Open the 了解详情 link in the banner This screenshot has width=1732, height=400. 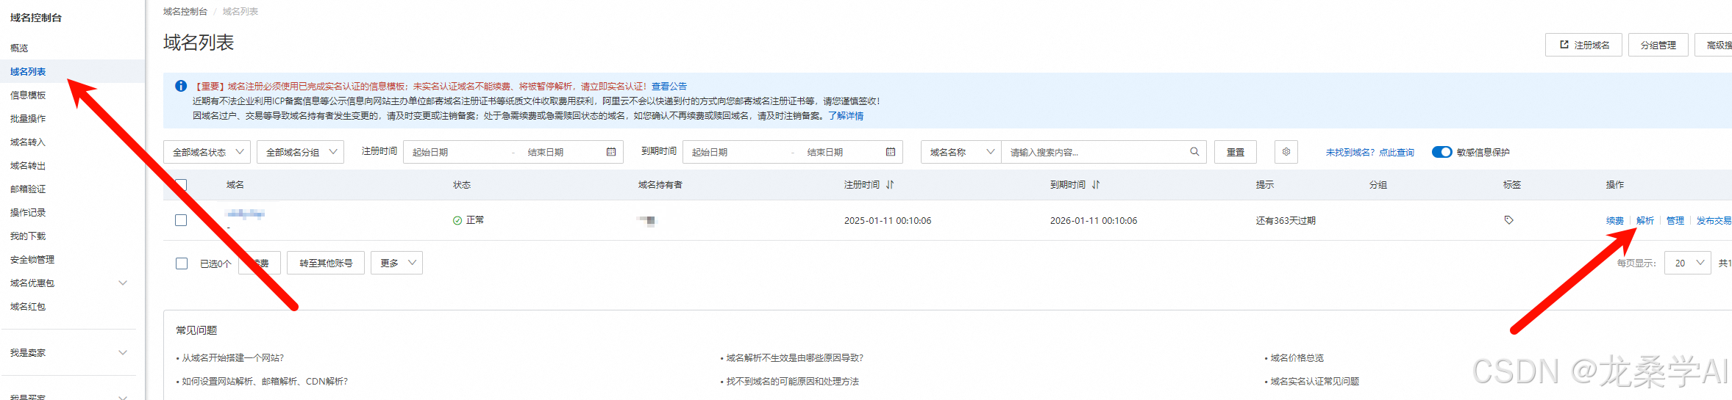tap(846, 115)
